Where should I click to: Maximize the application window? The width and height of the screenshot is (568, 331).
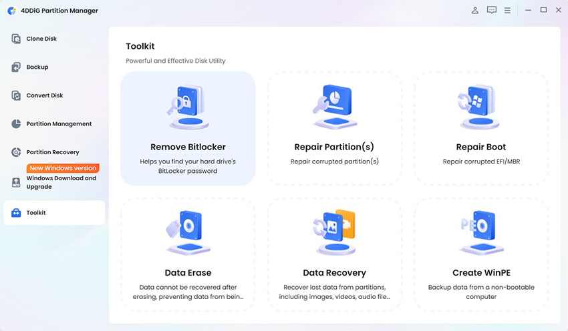(x=543, y=10)
